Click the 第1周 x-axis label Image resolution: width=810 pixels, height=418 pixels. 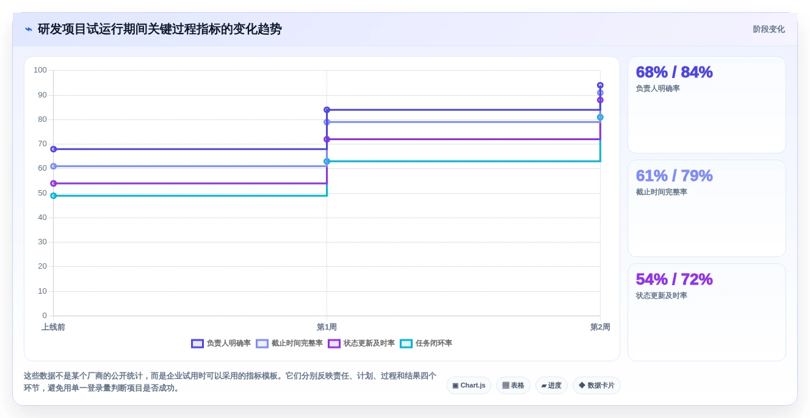pyautogui.click(x=327, y=327)
